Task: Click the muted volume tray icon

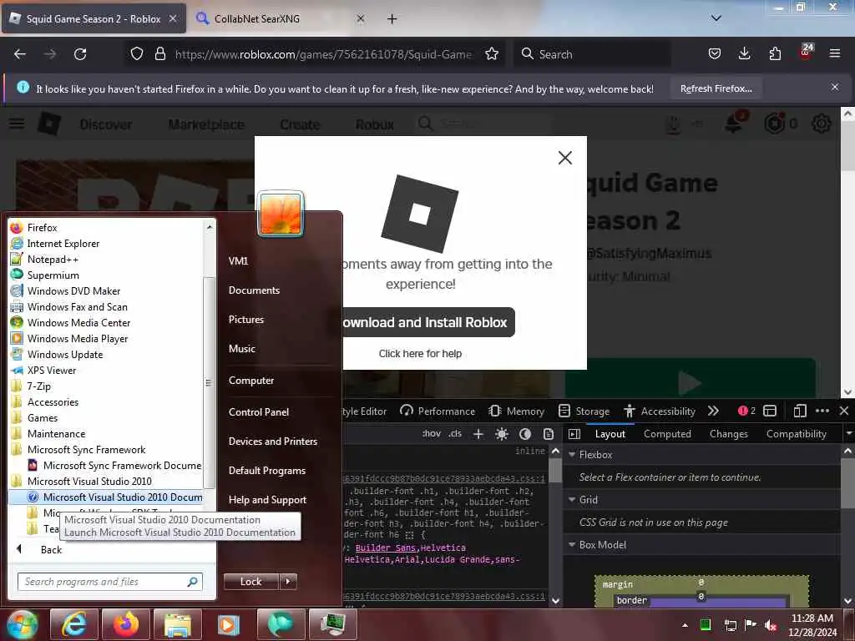Action: coord(770,625)
